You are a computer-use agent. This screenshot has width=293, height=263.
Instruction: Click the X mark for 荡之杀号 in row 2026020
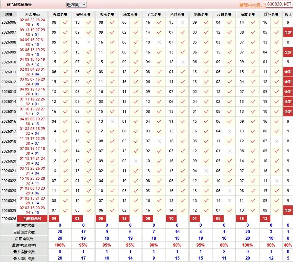(x=136, y=161)
